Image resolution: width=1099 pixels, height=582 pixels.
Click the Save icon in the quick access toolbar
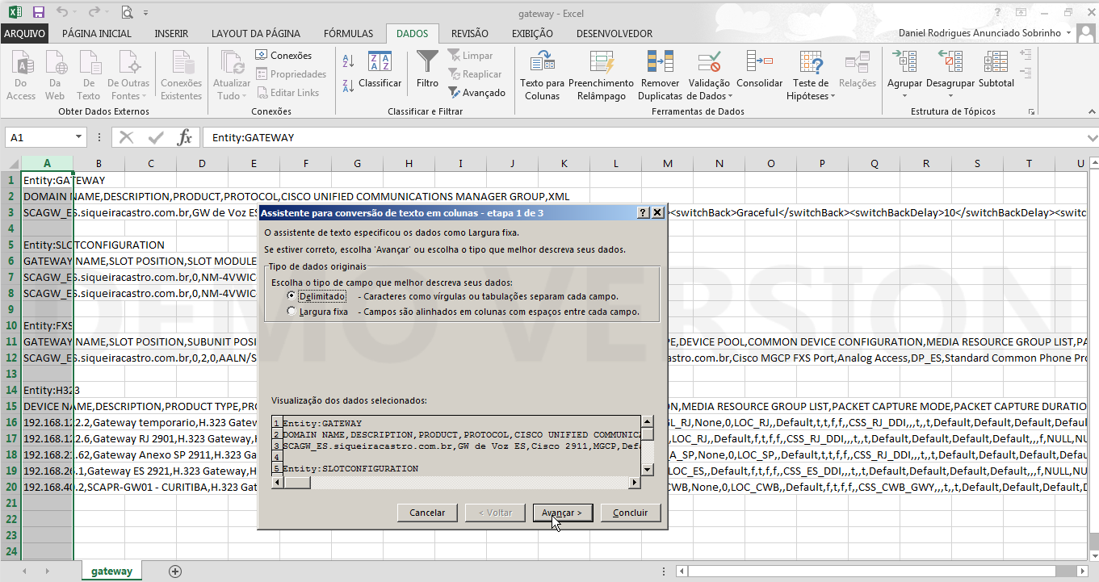pos(39,12)
